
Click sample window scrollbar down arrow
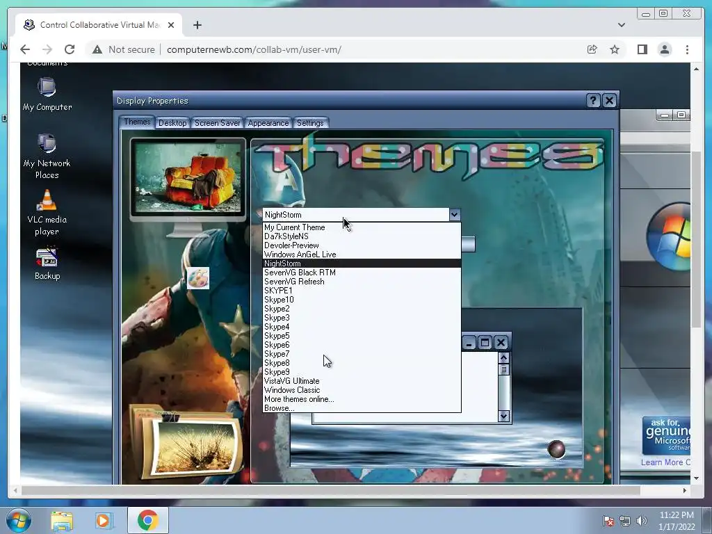503,416
